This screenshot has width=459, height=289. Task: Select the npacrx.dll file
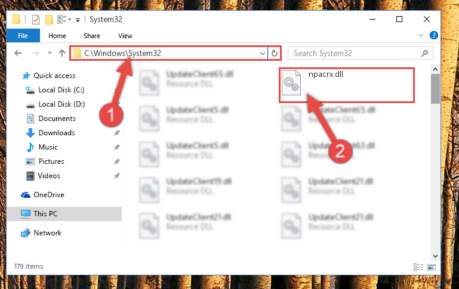pos(347,85)
